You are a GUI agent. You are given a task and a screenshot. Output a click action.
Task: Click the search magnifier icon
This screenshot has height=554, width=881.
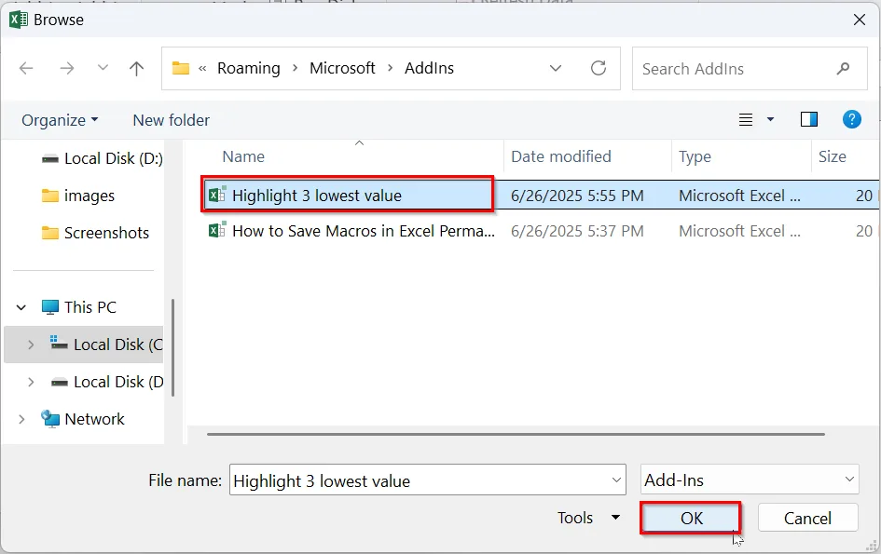coord(843,69)
